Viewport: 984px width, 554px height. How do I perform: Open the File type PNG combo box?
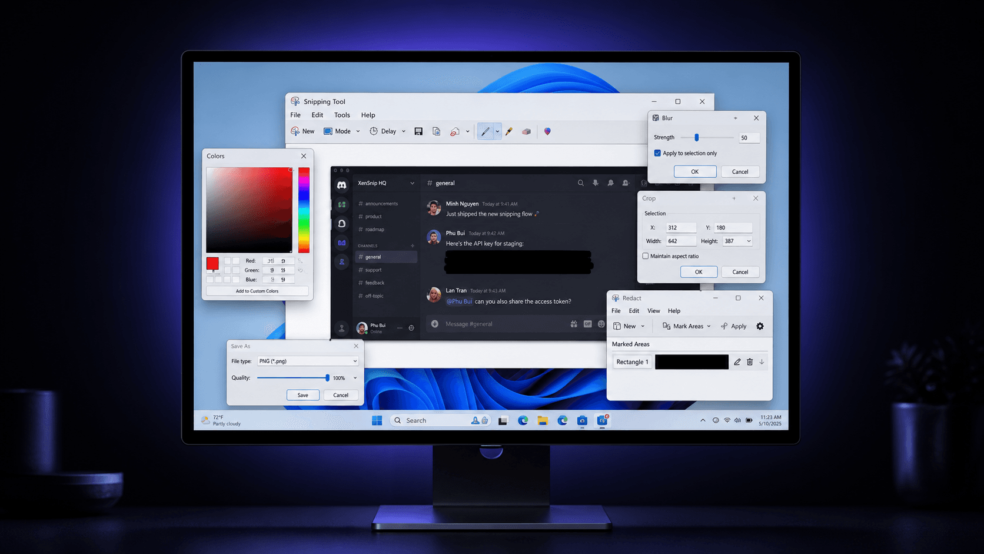308,361
